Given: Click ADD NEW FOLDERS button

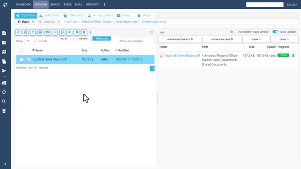Looking at the screenshot, I should [222, 40].
